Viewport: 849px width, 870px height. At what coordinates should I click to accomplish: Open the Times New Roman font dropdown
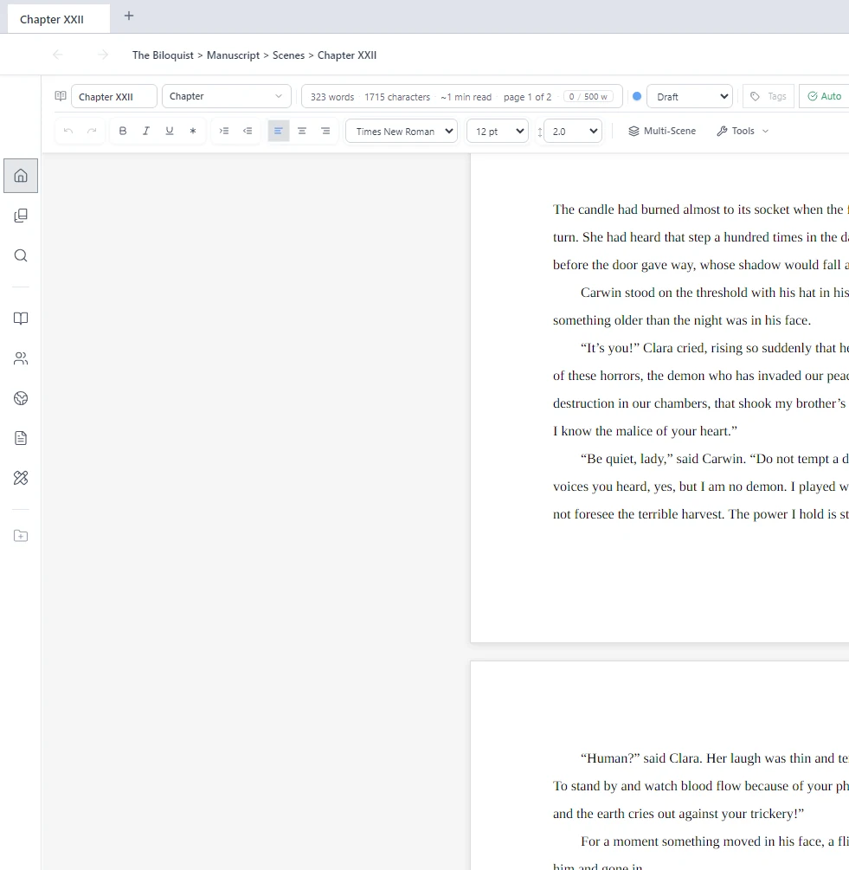[402, 132]
